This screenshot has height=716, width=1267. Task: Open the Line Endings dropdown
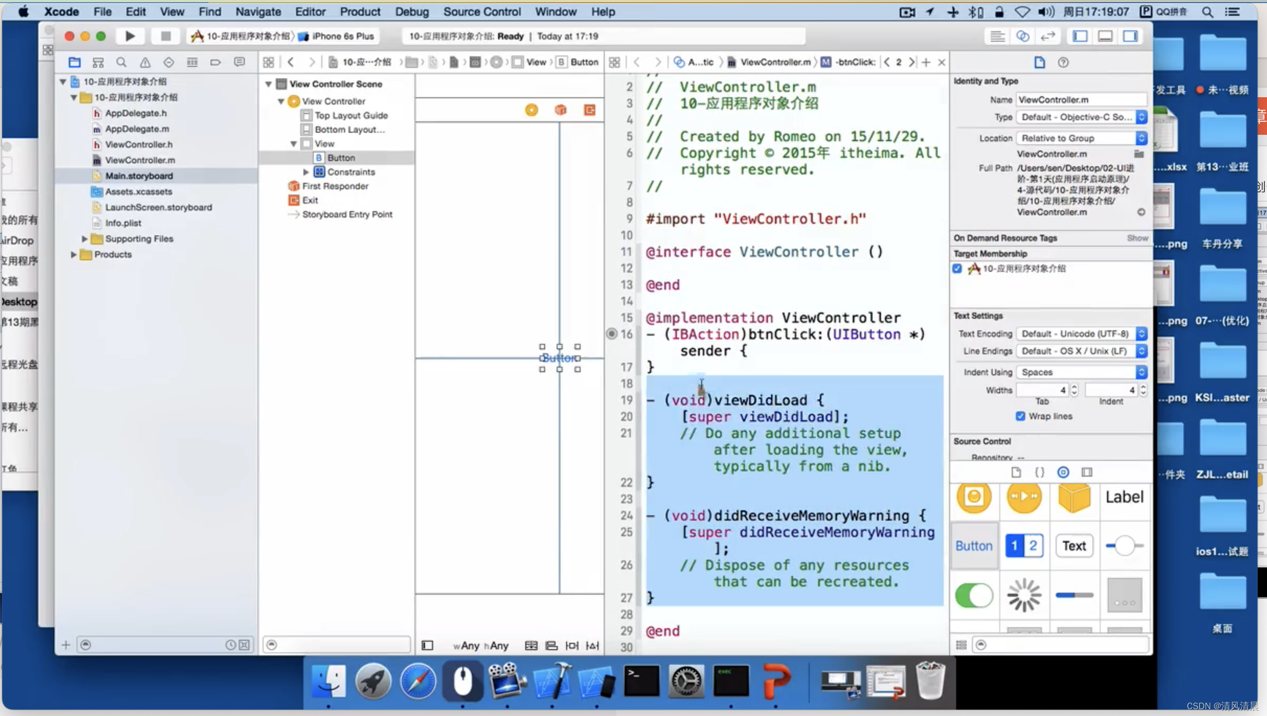tap(1081, 351)
